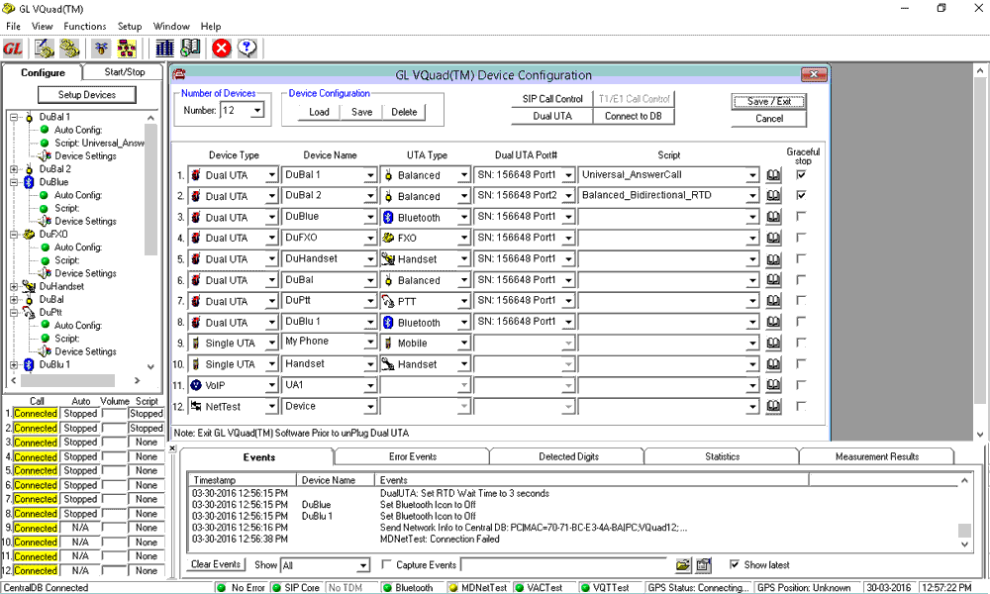The height and width of the screenshot is (594, 990).
Task: Uncheck Graceful stop for DuBal 1 row
Action: (801, 175)
